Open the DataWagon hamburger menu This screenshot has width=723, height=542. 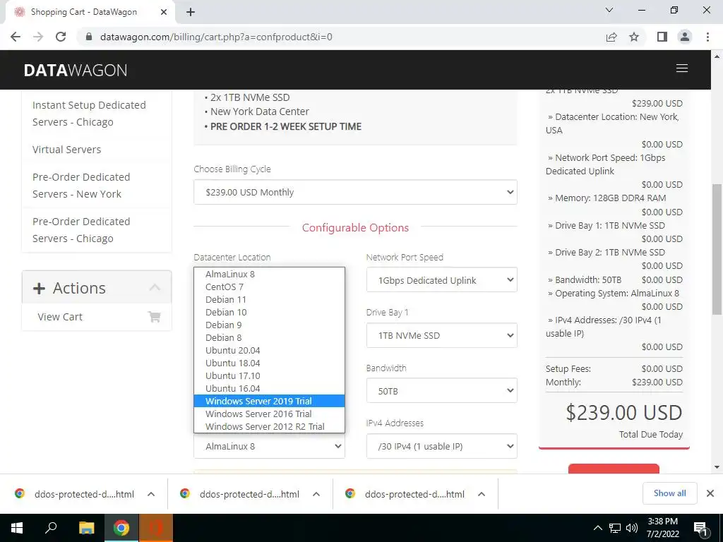pyautogui.click(x=681, y=68)
